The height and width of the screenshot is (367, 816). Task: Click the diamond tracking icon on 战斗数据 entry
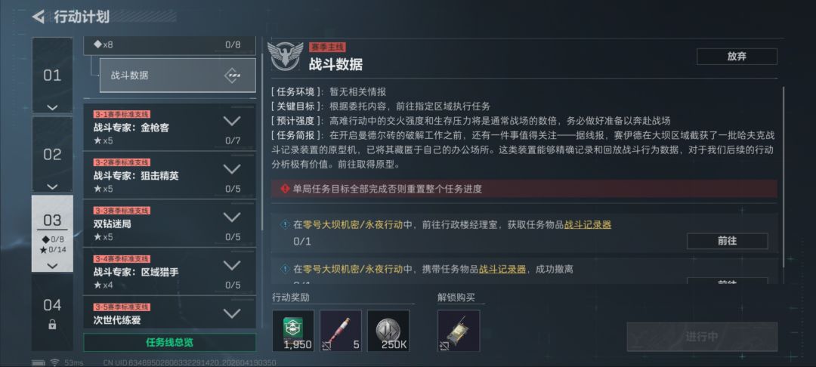point(233,76)
